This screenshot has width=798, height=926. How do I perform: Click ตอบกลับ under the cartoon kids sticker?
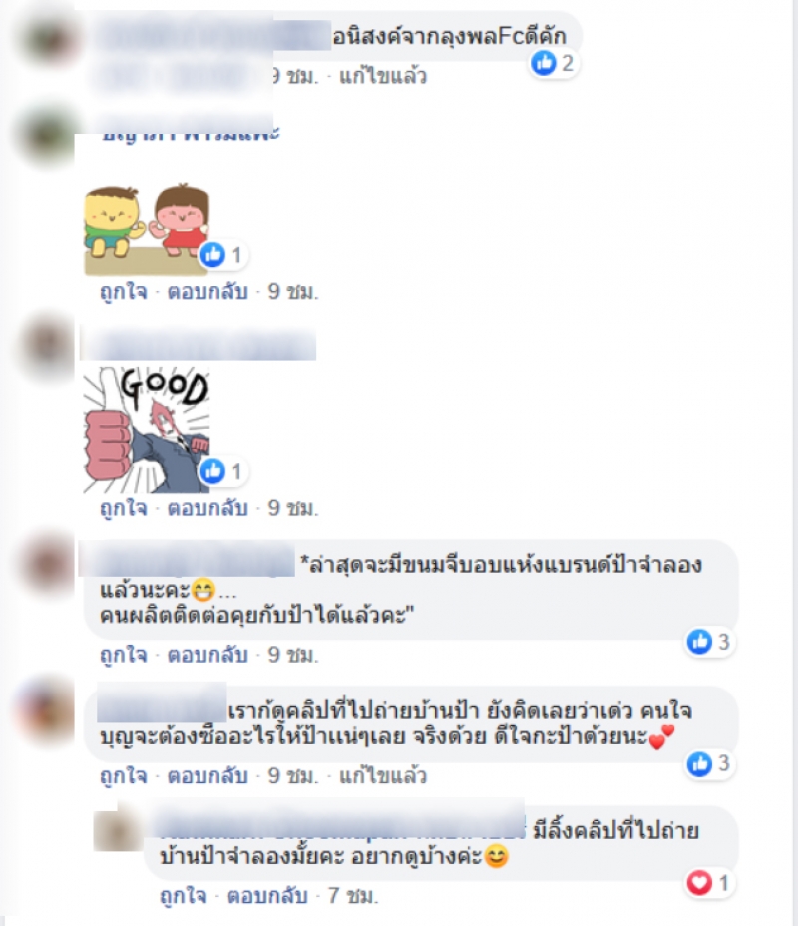[207, 292]
